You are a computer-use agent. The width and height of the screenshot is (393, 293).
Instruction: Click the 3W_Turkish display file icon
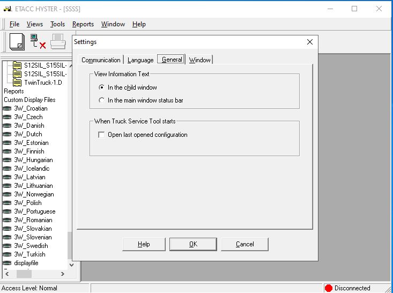[7, 254]
